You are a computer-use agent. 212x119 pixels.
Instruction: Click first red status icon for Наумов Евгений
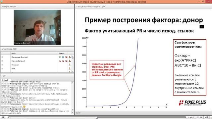60,61
